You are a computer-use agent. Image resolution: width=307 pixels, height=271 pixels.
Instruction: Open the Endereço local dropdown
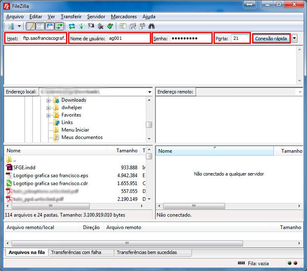tap(150, 92)
